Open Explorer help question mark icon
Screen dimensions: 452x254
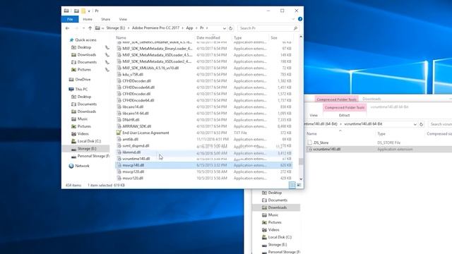point(300,19)
